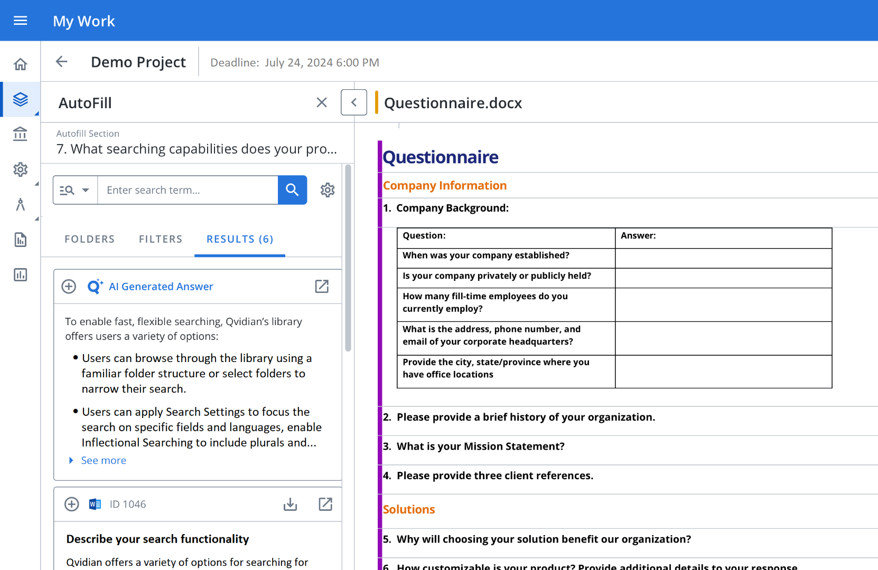Switch to the FILTERS tab
The width and height of the screenshot is (878, 570).
161,239
